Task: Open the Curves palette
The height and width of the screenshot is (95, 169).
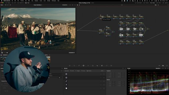Action: tap(70, 66)
